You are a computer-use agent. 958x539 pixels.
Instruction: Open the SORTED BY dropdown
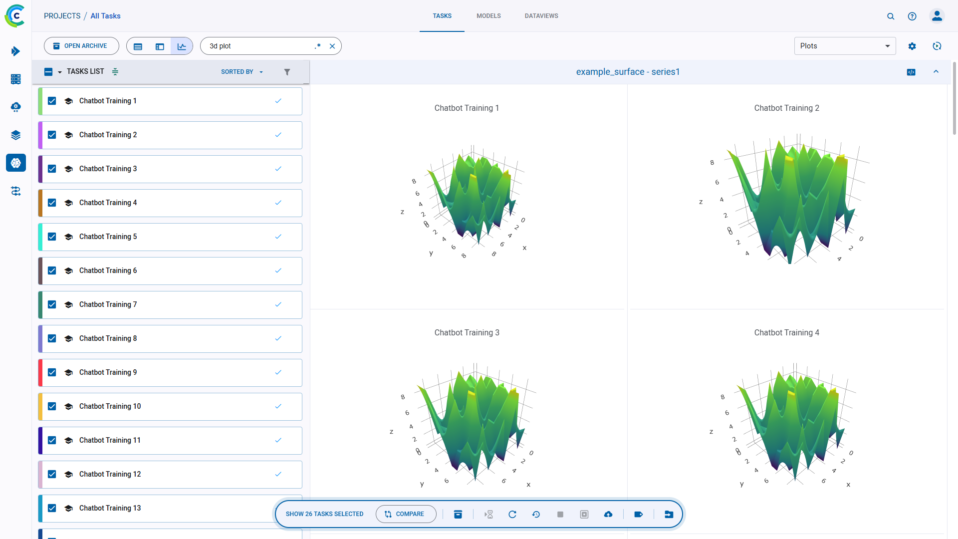click(x=242, y=72)
